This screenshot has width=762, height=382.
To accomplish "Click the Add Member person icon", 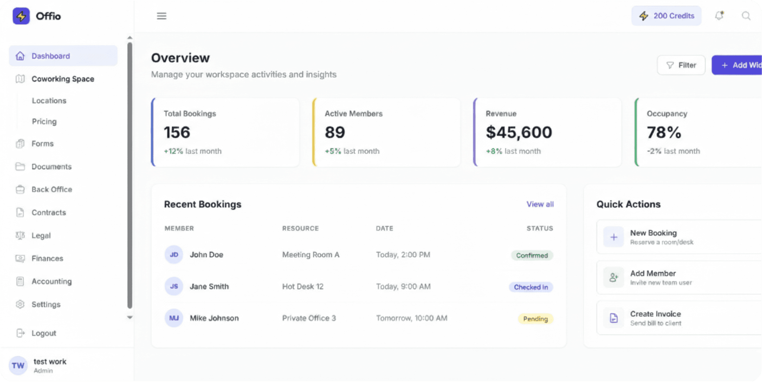I will click(613, 277).
